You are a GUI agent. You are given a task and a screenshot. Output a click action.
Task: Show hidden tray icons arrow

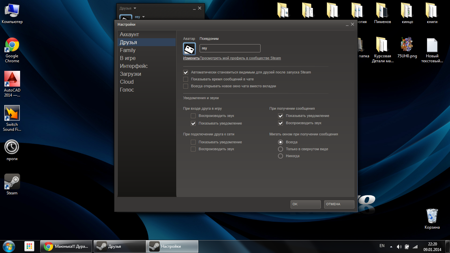click(391, 246)
